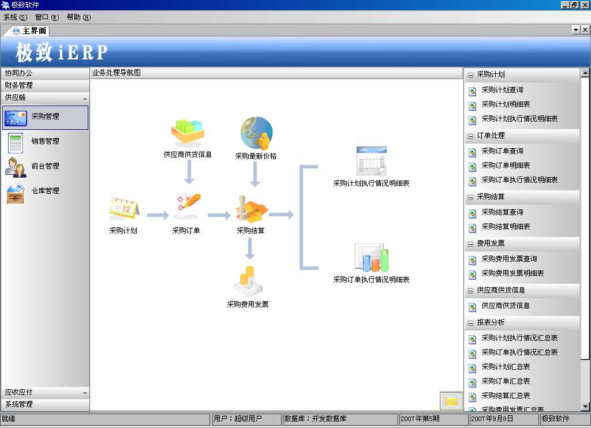Click the document icon beside 采购计划汇总表
591x428 pixels.
[x=472, y=368]
